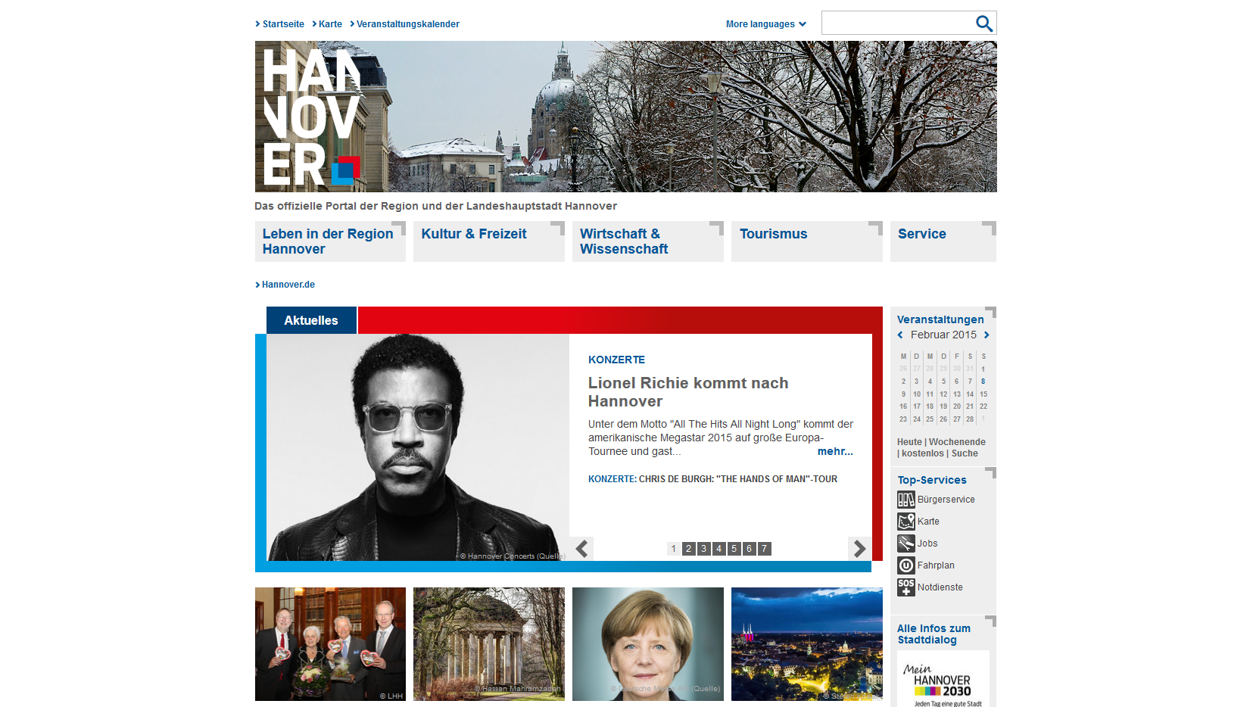The width and height of the screenshot is (1253, 707).
Task: Show previous month in Veranstaltungen calendar
Action: click(x=900, y=335)
